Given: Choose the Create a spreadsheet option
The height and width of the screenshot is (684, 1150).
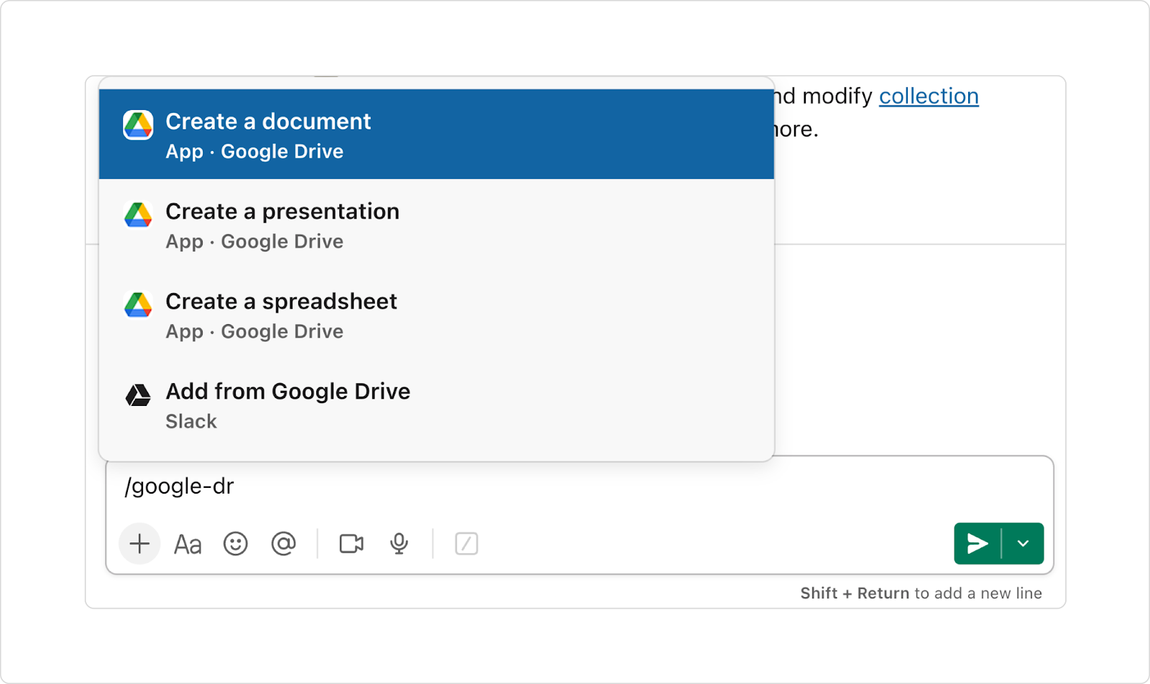Looking at the screenshot, I should coord(436,315).
